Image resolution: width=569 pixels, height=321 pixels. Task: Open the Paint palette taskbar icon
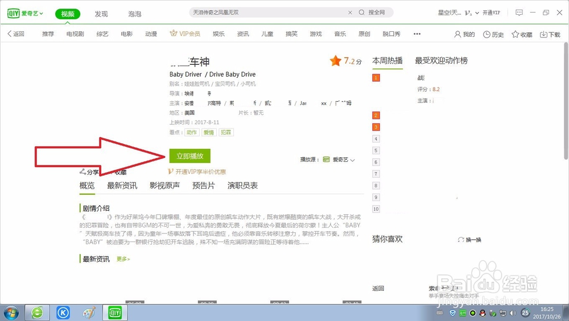click(x=89, y=312)
